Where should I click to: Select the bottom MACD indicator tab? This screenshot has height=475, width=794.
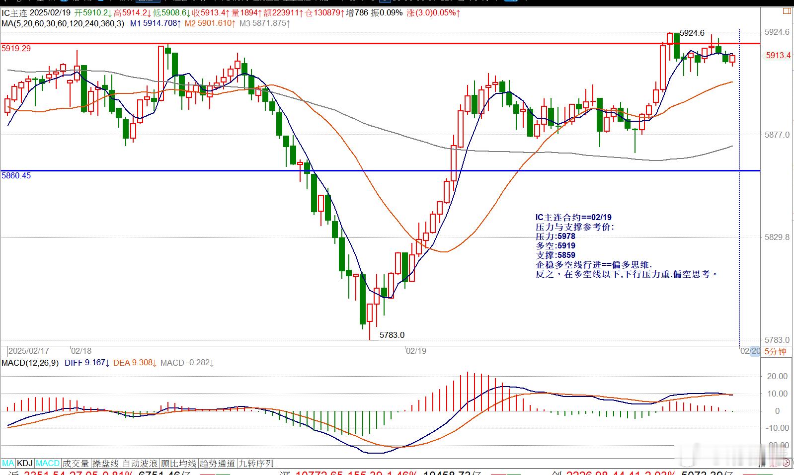click(48, 463)
